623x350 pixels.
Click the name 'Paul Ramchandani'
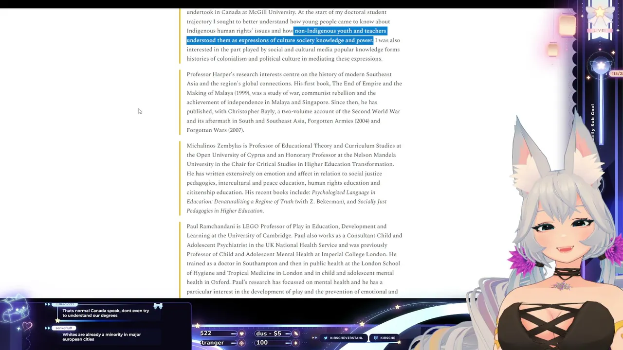[211, 227]
